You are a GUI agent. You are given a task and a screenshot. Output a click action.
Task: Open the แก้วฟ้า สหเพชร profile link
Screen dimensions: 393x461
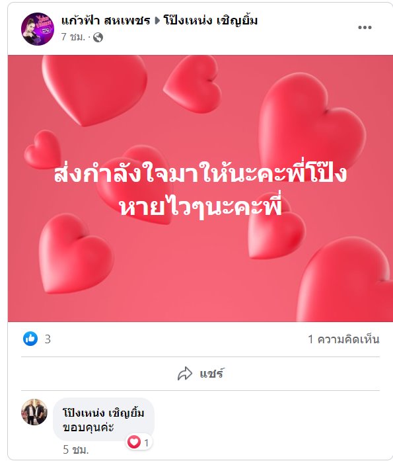click(106, 21)
